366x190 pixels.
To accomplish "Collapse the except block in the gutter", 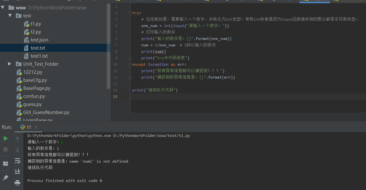I will point(130,64).
